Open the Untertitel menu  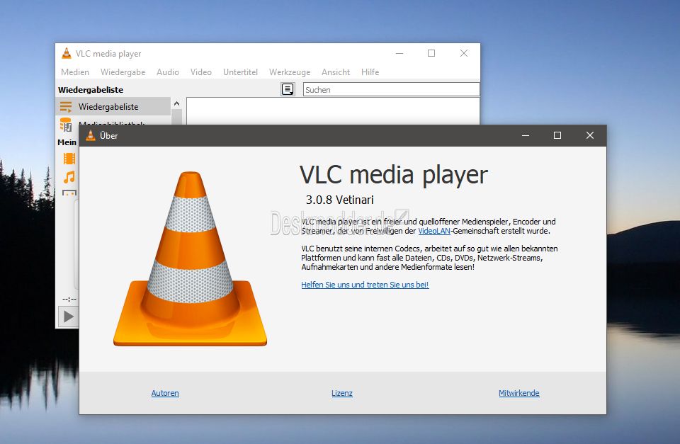pos(240,72)
